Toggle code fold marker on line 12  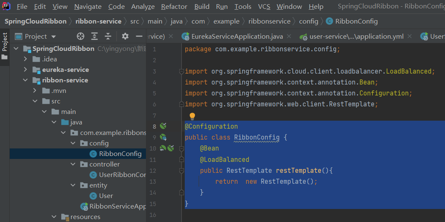click(x=182, y=171)
